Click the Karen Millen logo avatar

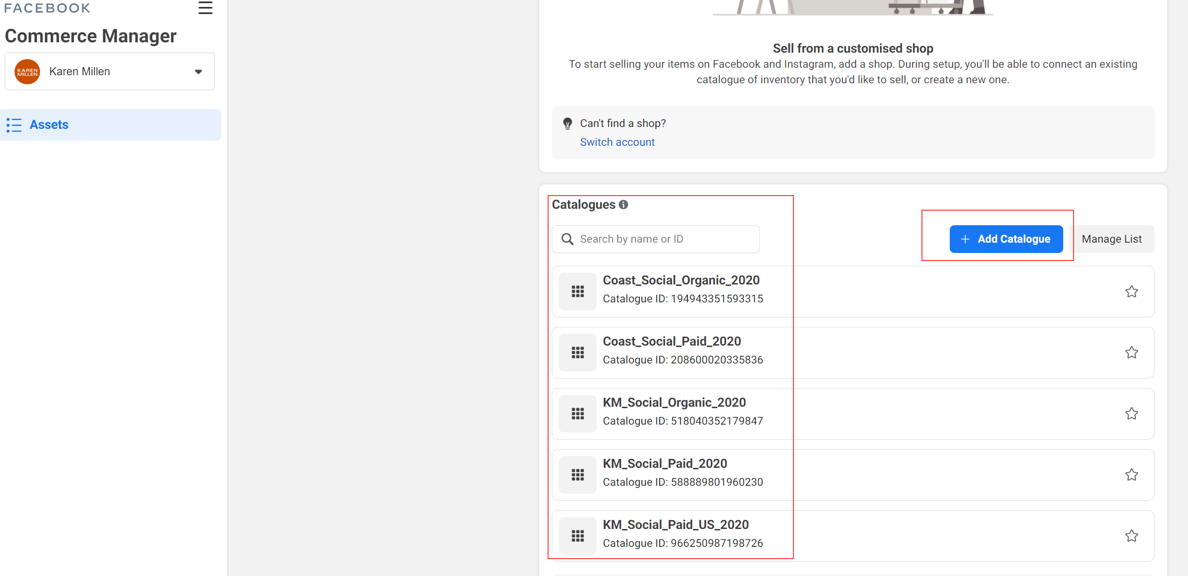[27, 71]
